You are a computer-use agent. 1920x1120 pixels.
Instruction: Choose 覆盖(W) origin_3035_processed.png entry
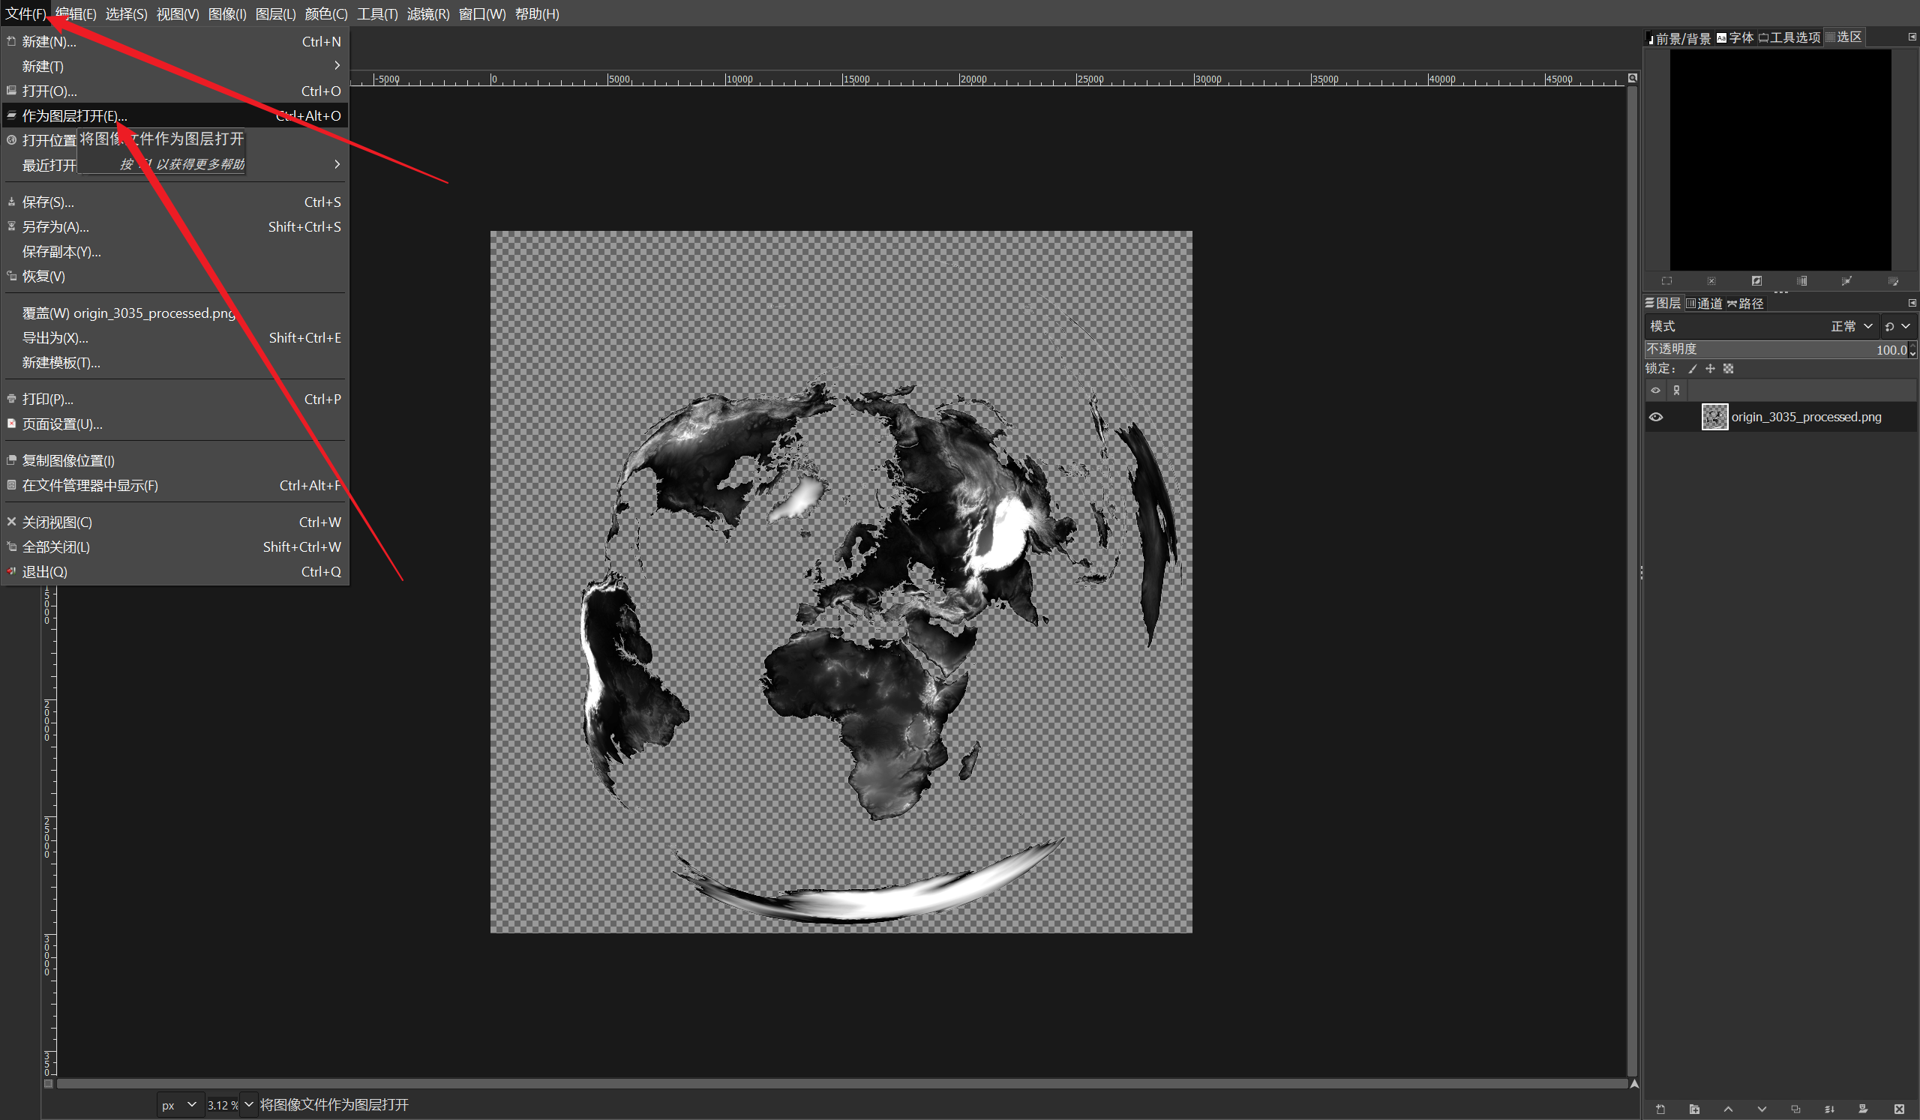click(x=175, y=313)
